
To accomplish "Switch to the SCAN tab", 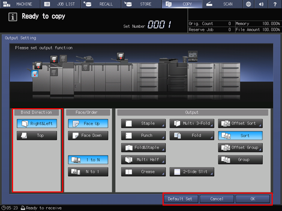I will coord(222,4).
